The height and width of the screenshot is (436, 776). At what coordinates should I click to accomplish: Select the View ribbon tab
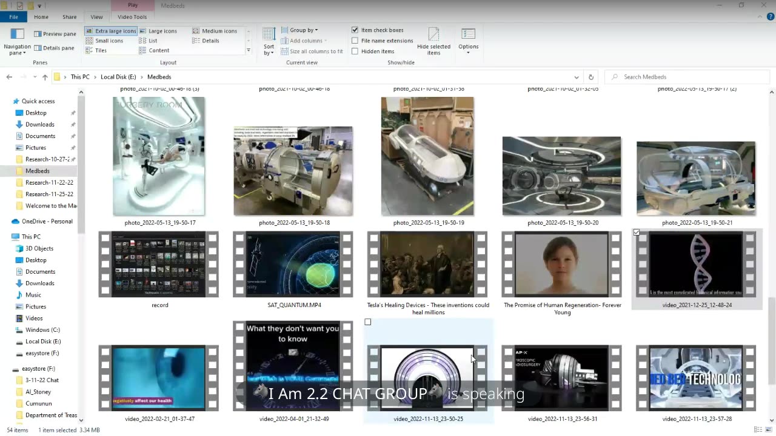pyautogui.click(x=96, y=17)
